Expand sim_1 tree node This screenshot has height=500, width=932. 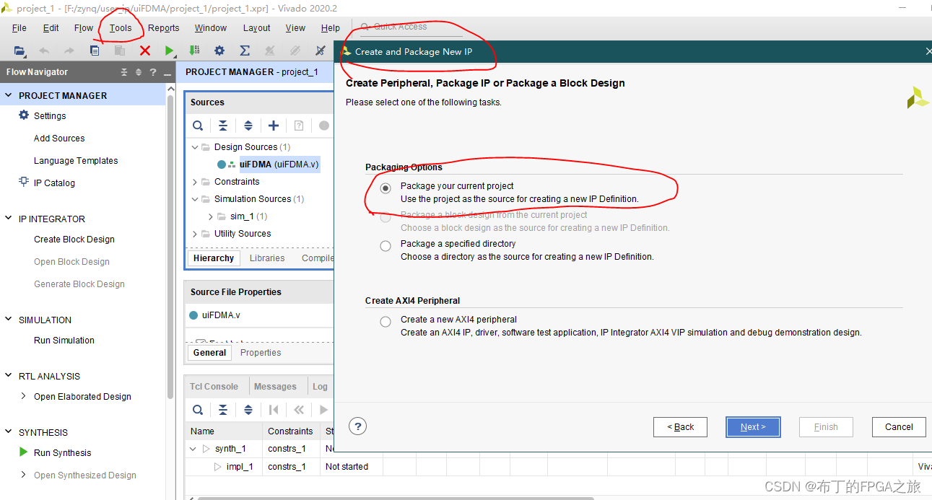point(211,216)
